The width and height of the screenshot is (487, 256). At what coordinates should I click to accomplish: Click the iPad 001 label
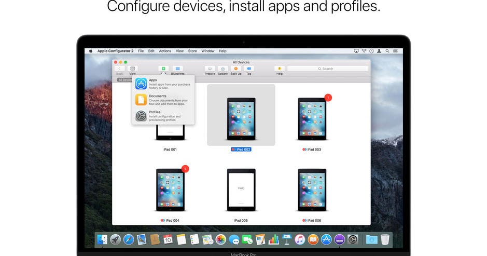click(170, 150)
